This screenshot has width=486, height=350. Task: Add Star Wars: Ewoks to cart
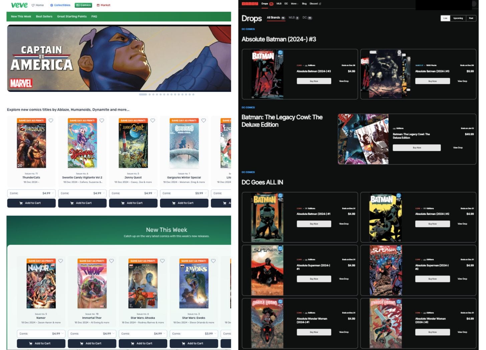[x=194, y=343]
